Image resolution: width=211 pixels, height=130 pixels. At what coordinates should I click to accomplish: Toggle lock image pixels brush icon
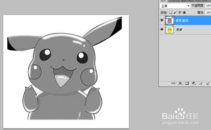coord(175,12)
